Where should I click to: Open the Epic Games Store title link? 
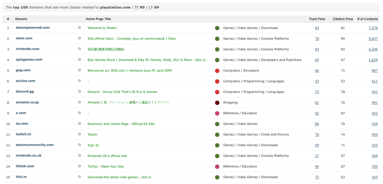(x=148, y=60)
